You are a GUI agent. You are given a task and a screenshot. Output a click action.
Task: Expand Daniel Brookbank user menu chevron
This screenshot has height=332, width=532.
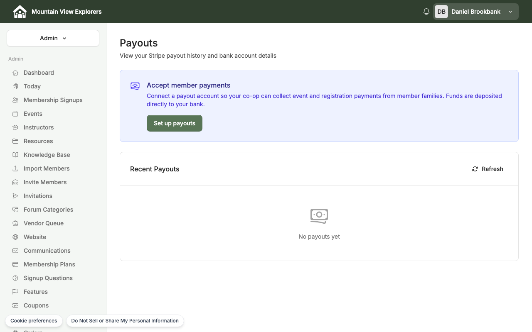[x=510, y=12]
